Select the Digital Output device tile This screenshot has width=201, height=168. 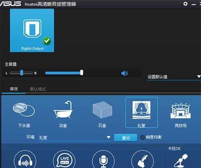tap(32, 30)
